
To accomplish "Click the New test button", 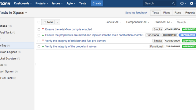I will click(48, 22).
